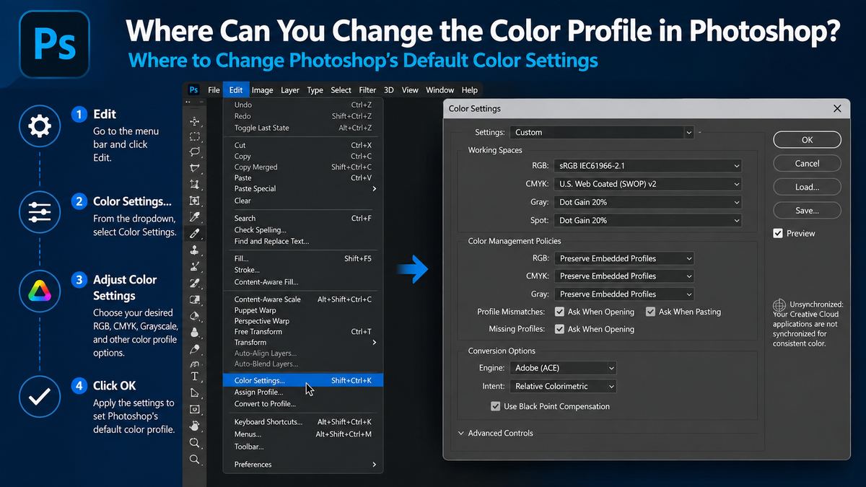Open the Settings Custom dropdown
The height and width of the screenshot is (487, 866).
coord(602,132)
